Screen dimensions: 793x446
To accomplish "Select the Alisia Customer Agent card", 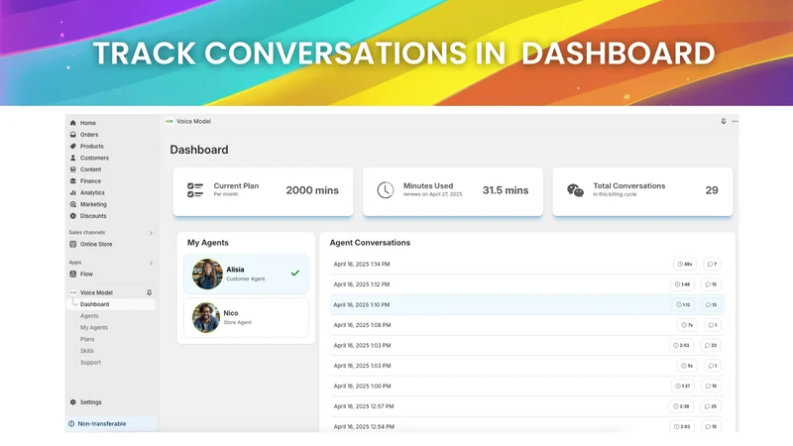I will pos(246,275).
